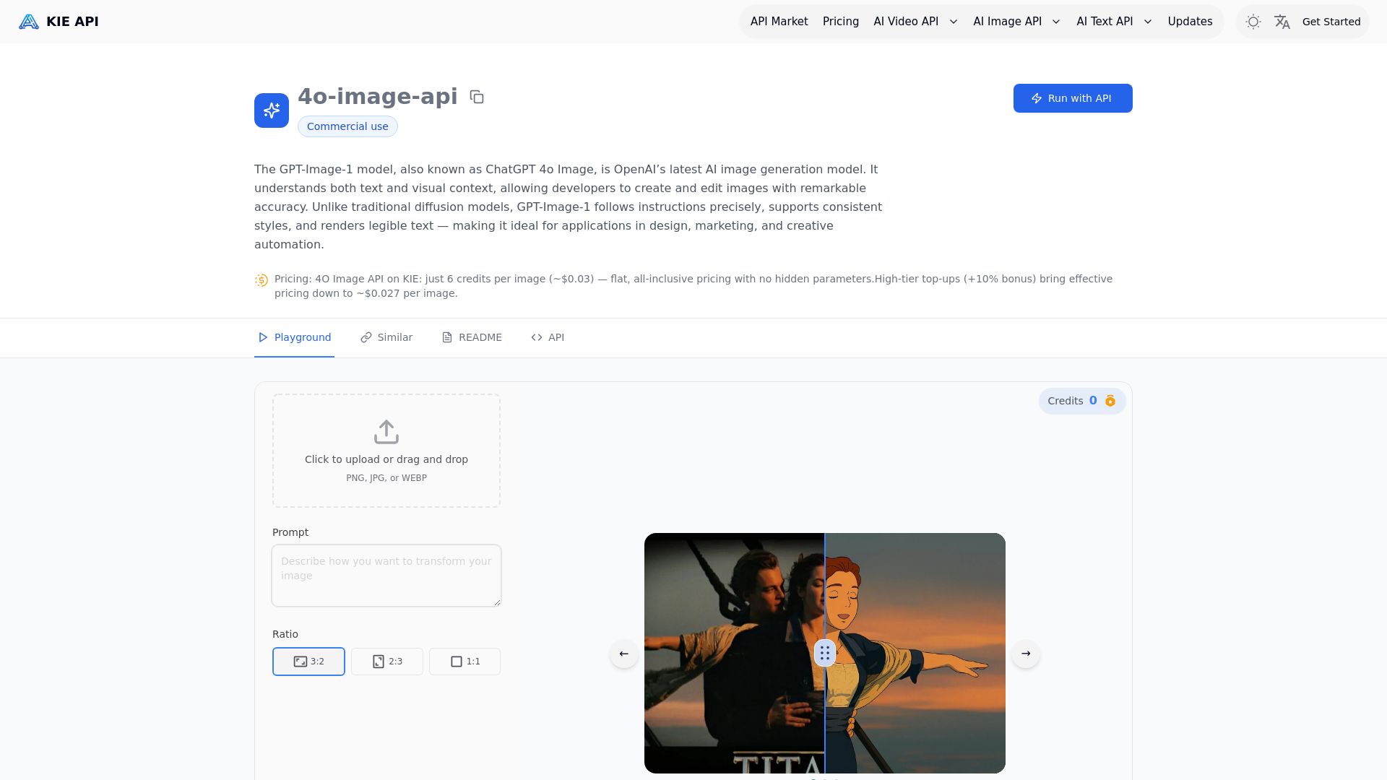Select the 3:2 ratio option
The height and width of the screenshot is (780, 1387).
[308, 662]
